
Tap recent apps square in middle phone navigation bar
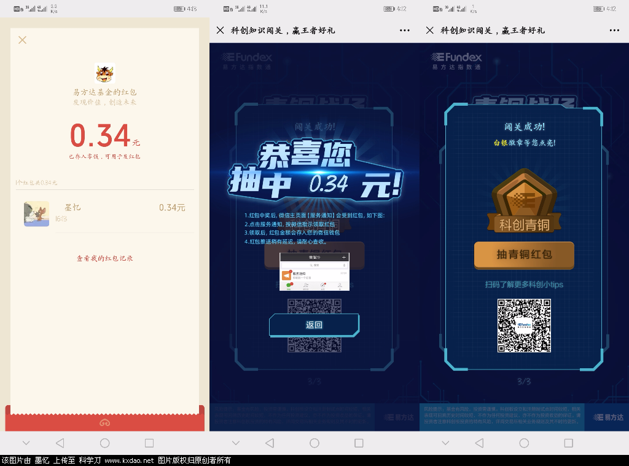pos(359,443)
